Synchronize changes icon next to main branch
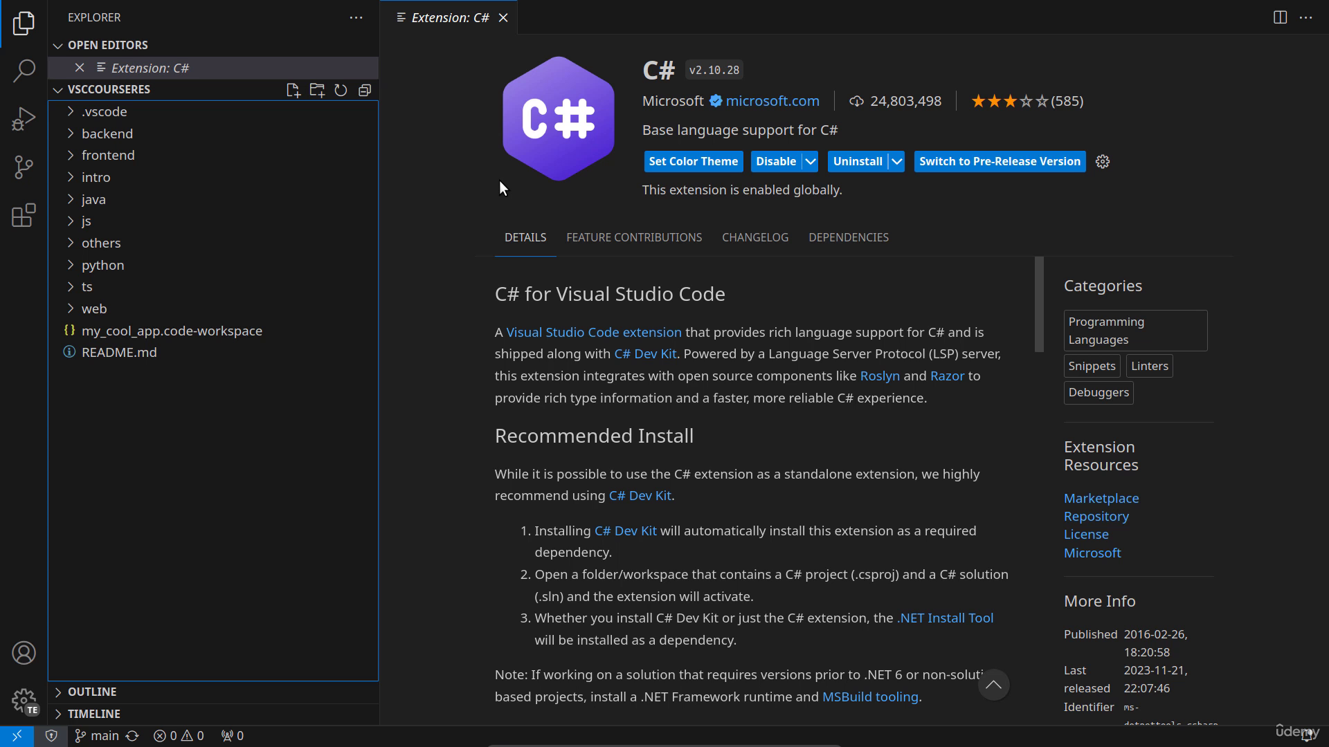1329x747 pixels. pyautogui.click(x=132, y=736)
